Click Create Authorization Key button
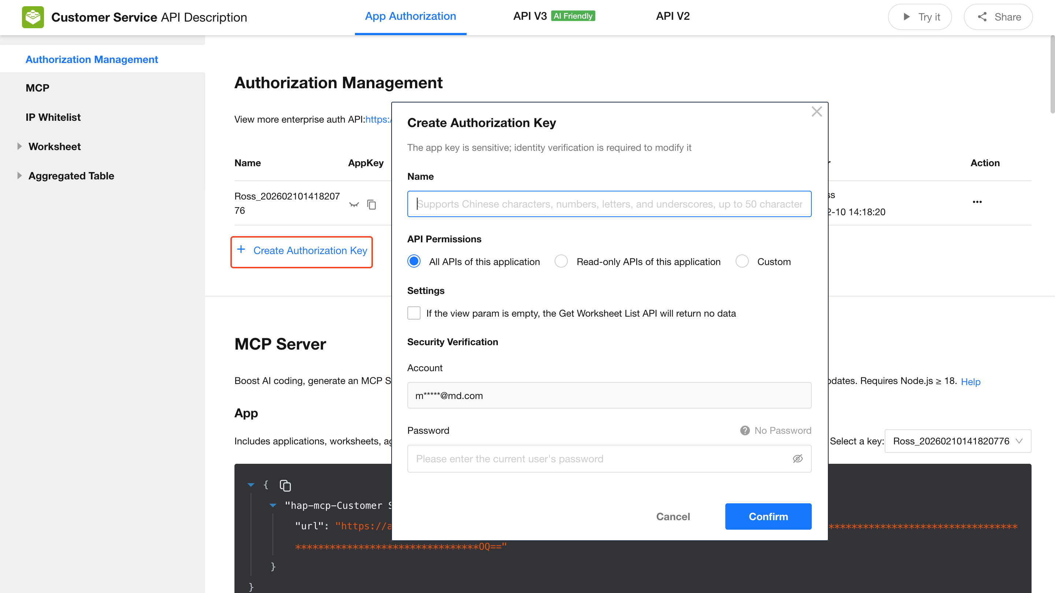The width and height of the screenshot is (1055, 593). tap(302, 250)
